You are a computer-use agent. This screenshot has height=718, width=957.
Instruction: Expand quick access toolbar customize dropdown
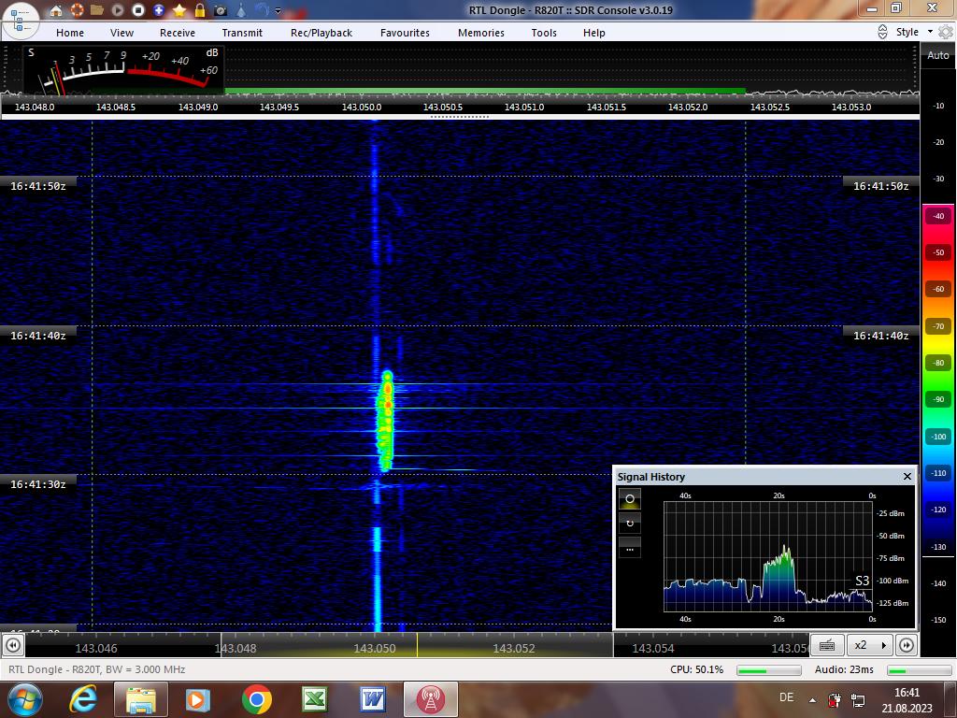click(278, 10)
